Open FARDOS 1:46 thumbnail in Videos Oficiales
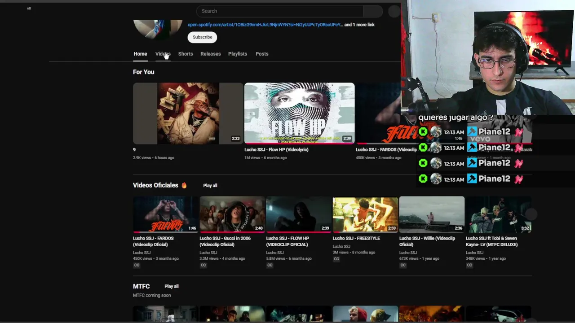Screen dimensions: 575x323 (x=165, y=214)
